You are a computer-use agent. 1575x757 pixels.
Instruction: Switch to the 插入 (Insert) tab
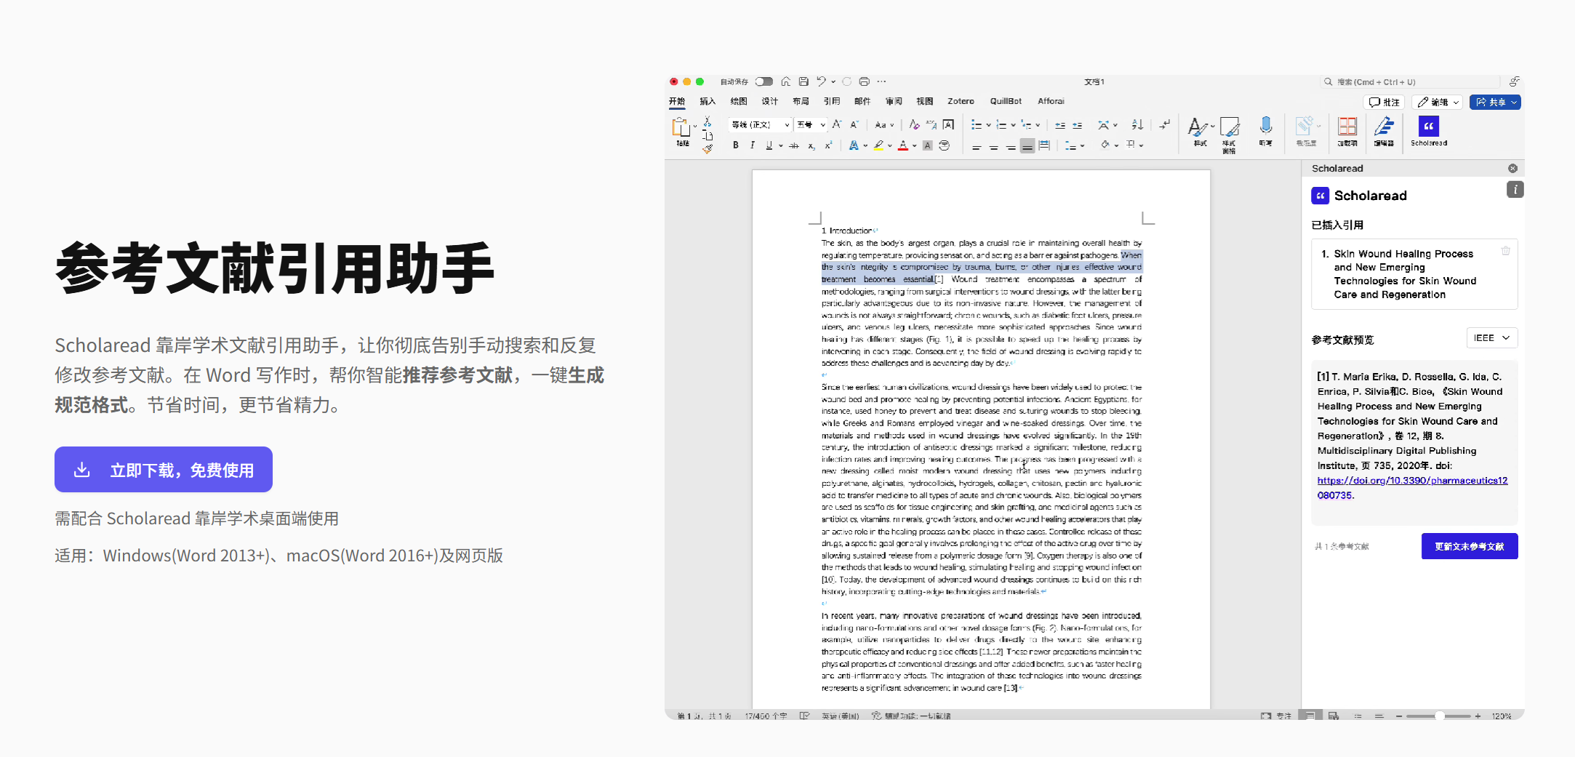click(708, 101)
